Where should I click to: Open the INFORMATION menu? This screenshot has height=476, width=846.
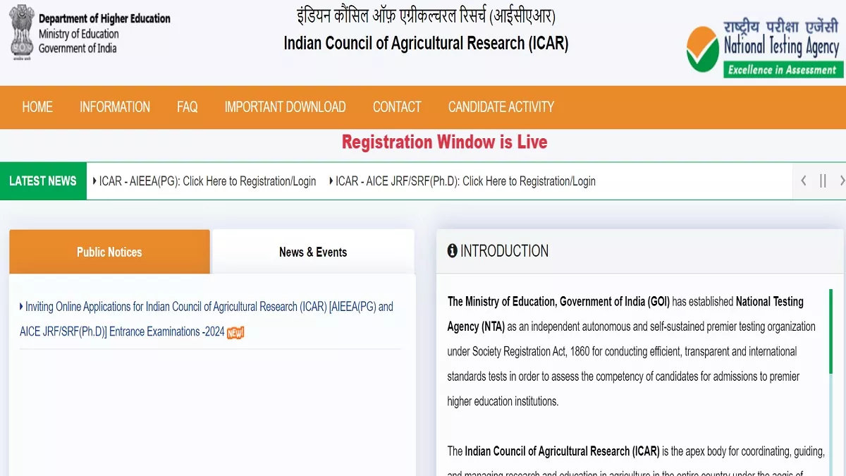(x=115, y=107)
